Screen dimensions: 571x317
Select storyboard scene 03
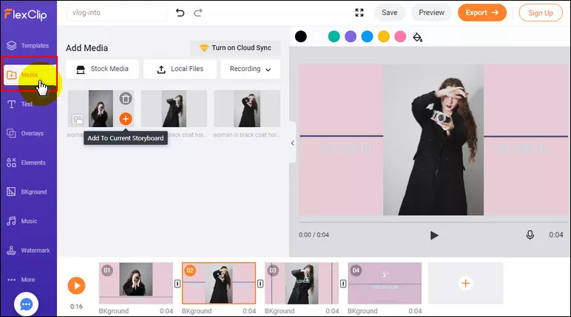(x=302, y=283)
